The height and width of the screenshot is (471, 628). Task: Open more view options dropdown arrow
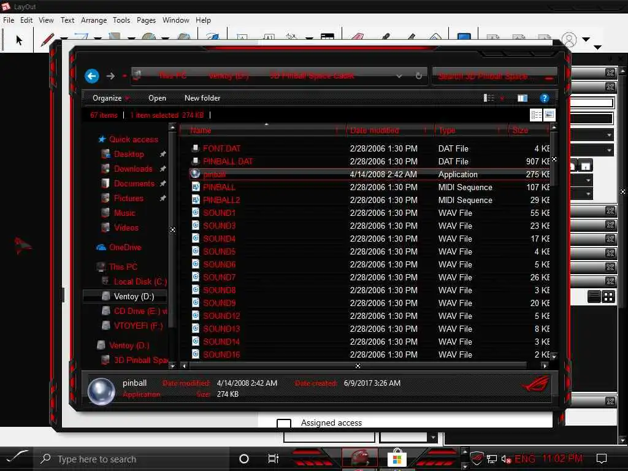coord(502,98)
